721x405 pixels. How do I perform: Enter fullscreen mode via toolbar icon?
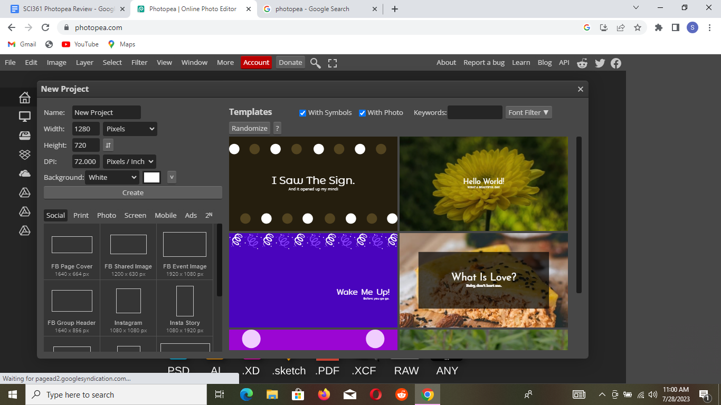point(333,63)
